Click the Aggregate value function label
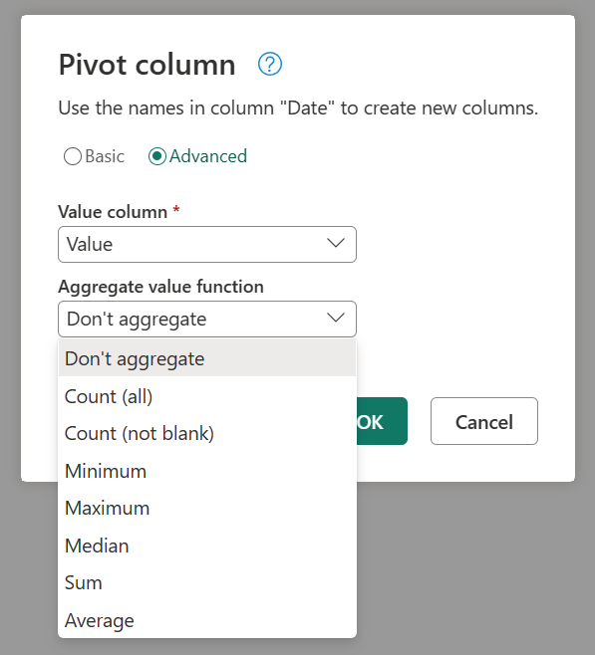 point(161,287)
